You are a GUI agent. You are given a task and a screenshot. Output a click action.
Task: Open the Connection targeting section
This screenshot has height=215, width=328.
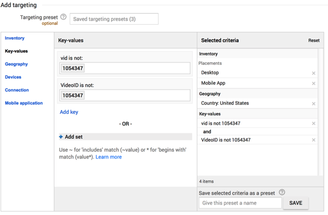pos(17,90)
